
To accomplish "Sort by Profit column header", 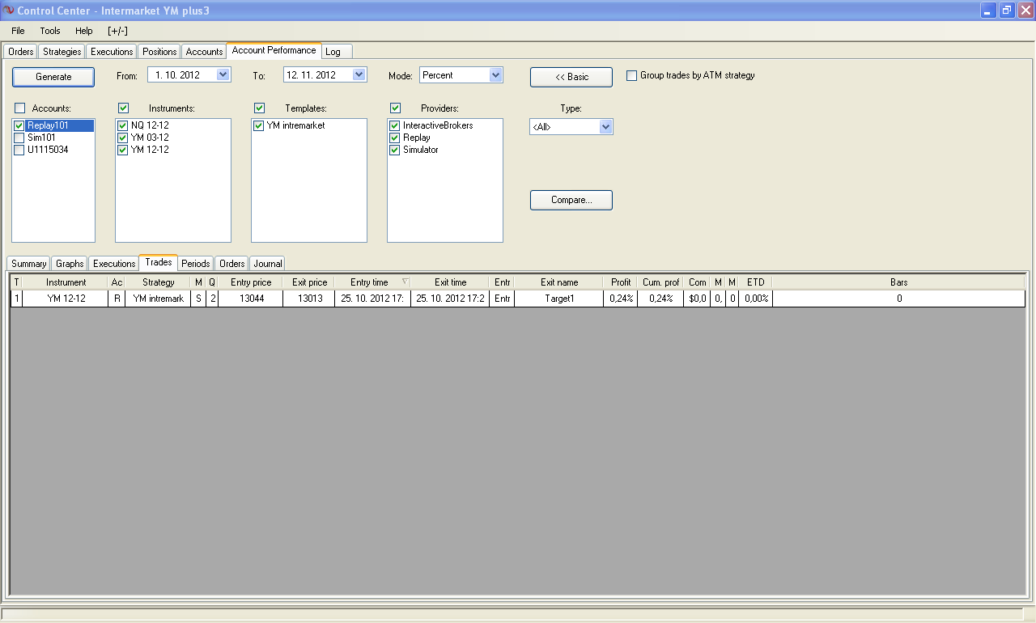I will coord(621,282).
